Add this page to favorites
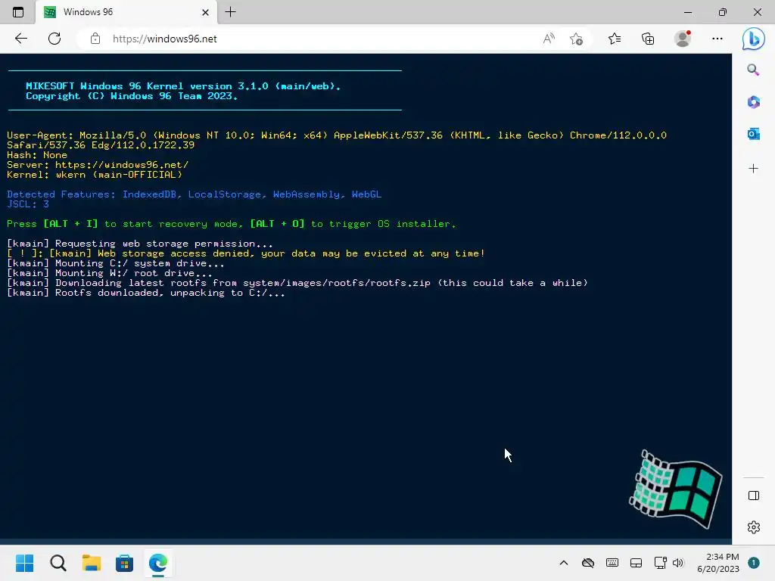775x581 pixels. pos(576,39)
